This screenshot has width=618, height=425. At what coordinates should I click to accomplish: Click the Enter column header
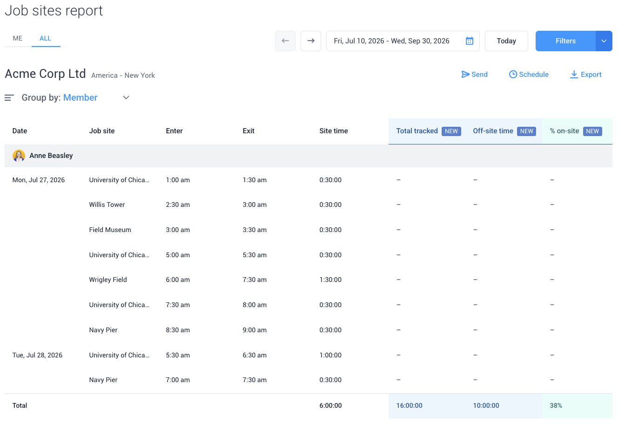[175, 131]
